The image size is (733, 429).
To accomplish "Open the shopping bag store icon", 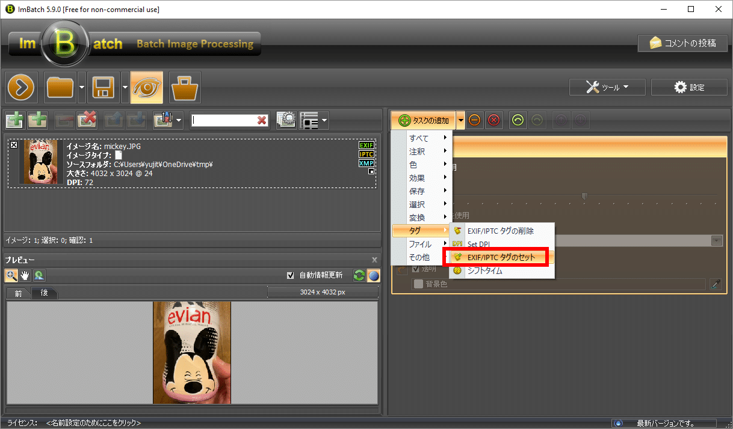I will click(x=185, y=88).
